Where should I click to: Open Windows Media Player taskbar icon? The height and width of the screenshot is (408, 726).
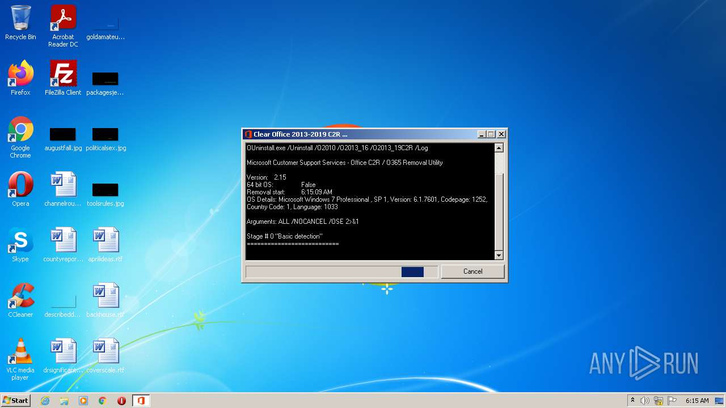tap(83, 401)
